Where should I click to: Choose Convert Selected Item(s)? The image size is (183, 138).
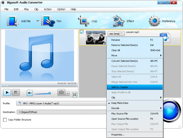point(135,61)
